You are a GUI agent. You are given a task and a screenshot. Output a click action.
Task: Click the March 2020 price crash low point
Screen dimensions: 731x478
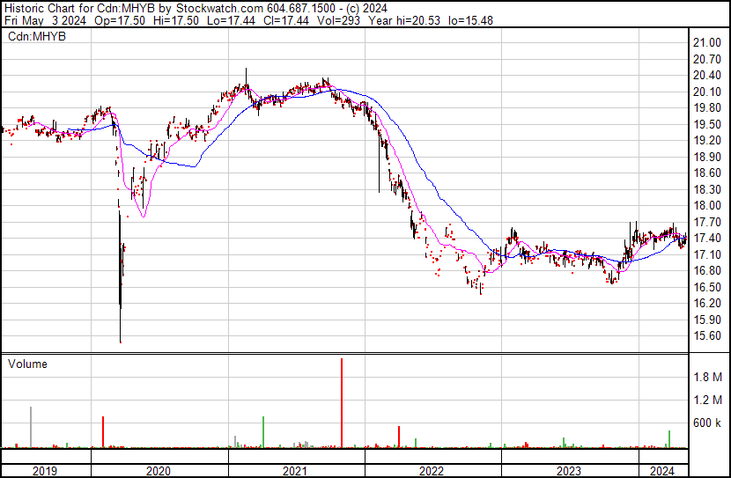click(121, 342)
